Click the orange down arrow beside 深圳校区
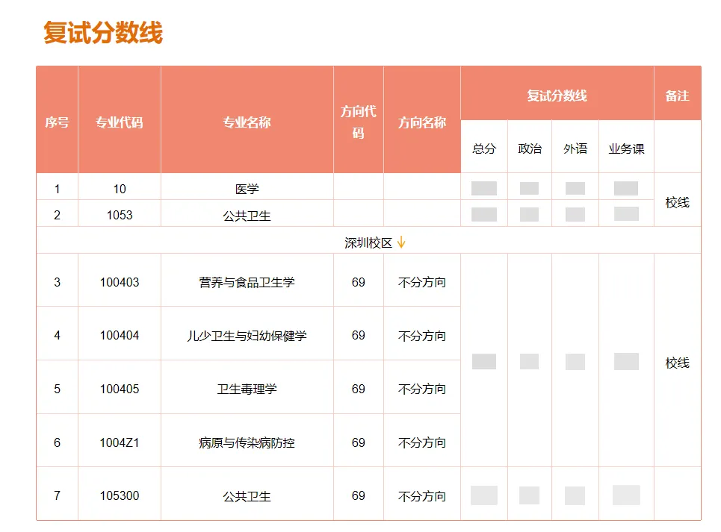721x532 pixels. click(x=401, y=242)
